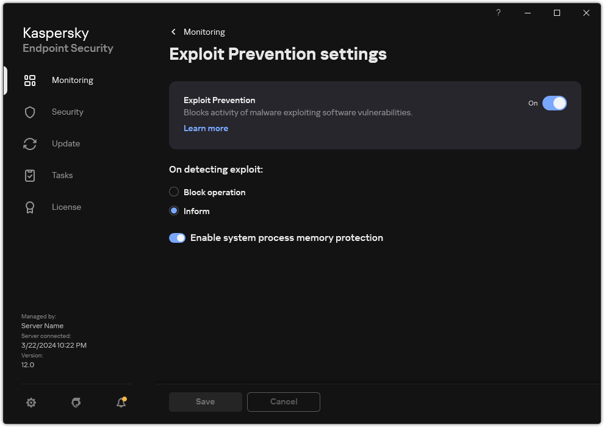
Task: Click the Monitoring breadcrumb link
Action: pos(204,32)
